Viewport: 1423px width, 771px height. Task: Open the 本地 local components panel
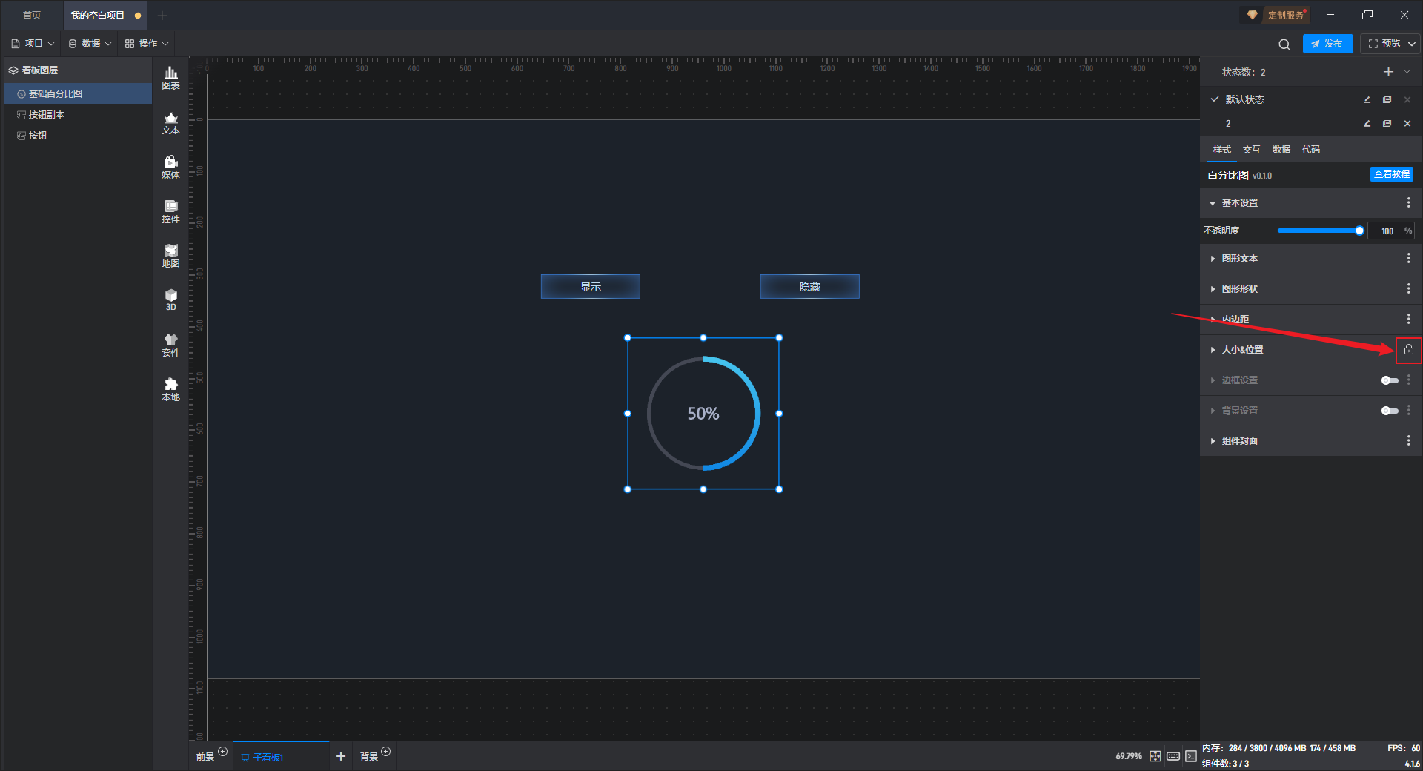click(170, 389)
